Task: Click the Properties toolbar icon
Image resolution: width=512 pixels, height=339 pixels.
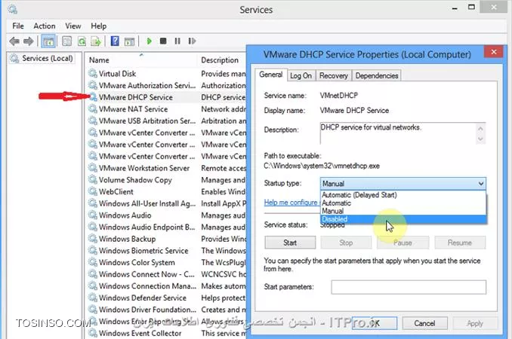Action: coord(67,41)
